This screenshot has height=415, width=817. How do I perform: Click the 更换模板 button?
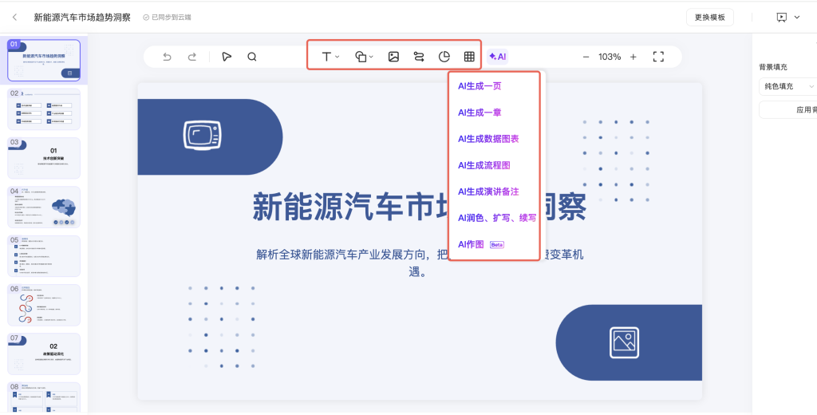pyautogui.click(x=709, y=17)
